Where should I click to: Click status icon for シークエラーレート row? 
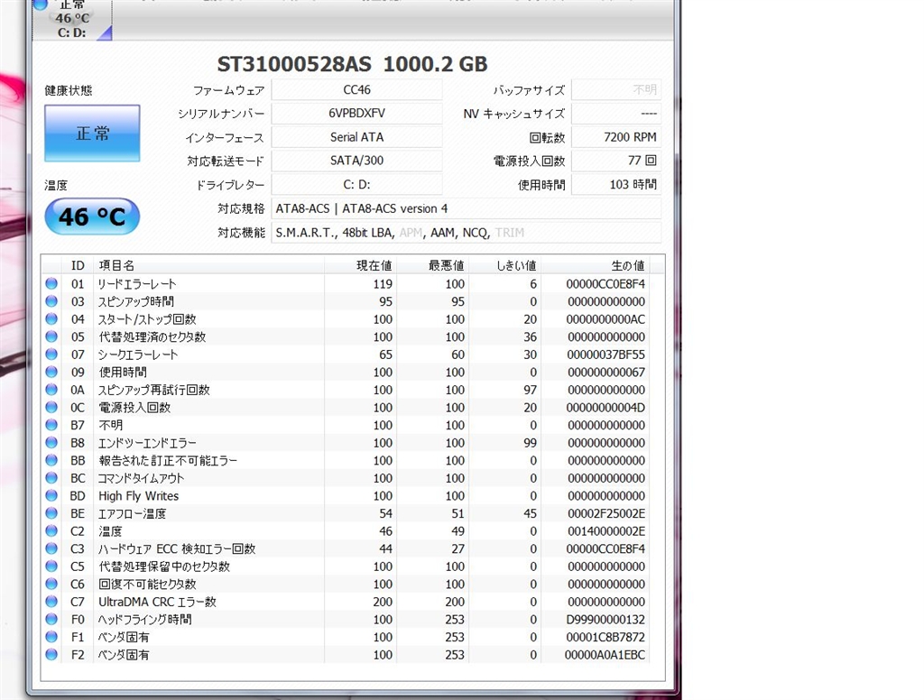(51, 355)
